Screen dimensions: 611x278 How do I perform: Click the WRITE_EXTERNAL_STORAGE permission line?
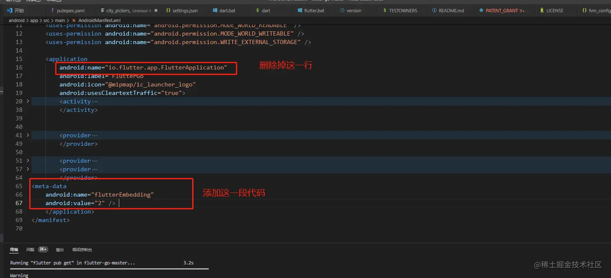(x=179, y=42)
